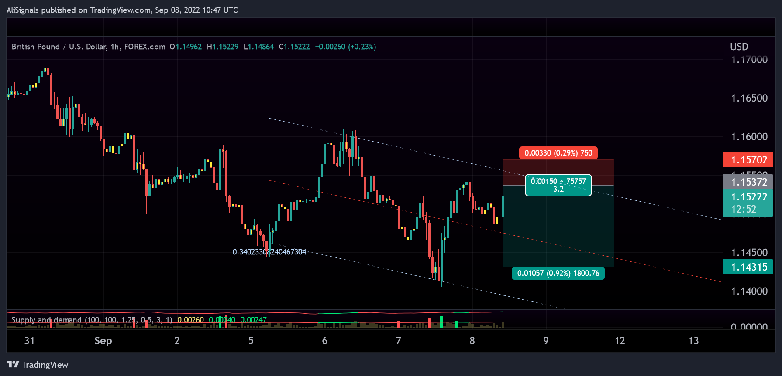Click the 0.3402330824046730​4 text annotation
The width and height of the screenshot is (782, 376).
[x=269, y=252]
